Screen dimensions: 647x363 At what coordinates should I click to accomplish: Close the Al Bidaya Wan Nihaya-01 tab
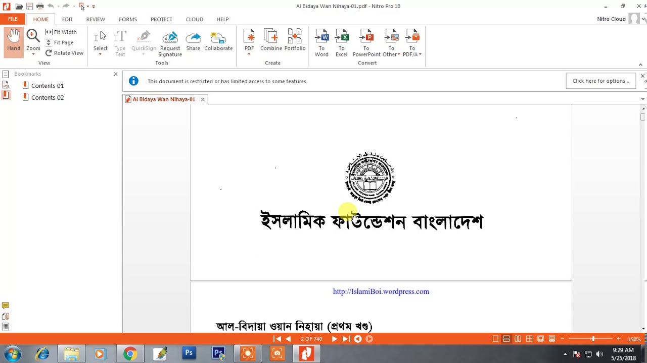click(x=203, y=99)
